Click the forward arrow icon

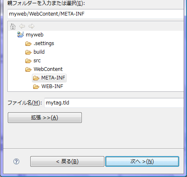[32, 26]
